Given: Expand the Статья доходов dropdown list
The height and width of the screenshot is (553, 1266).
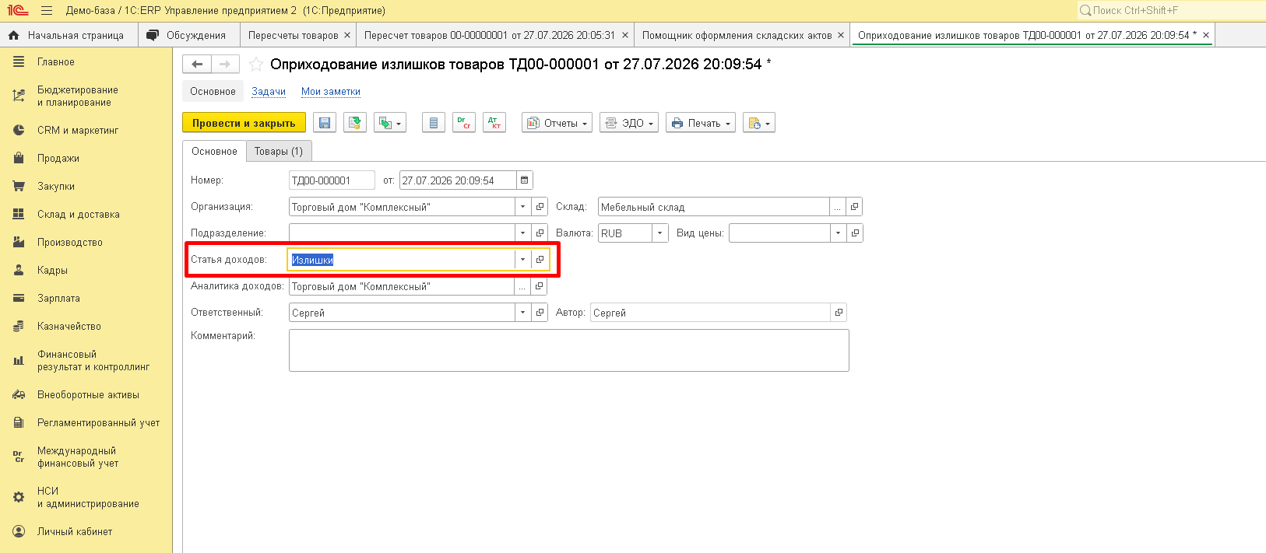Looking at the screenshot, I should click(522, 260).
